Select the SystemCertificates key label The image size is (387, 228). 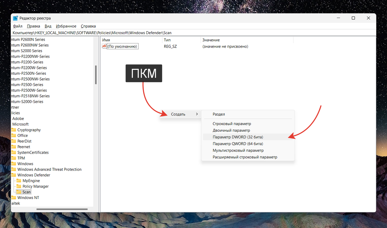tap(33, 153)
